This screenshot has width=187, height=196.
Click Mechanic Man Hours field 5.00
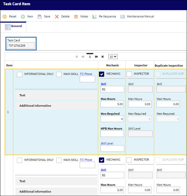point(112,104)
